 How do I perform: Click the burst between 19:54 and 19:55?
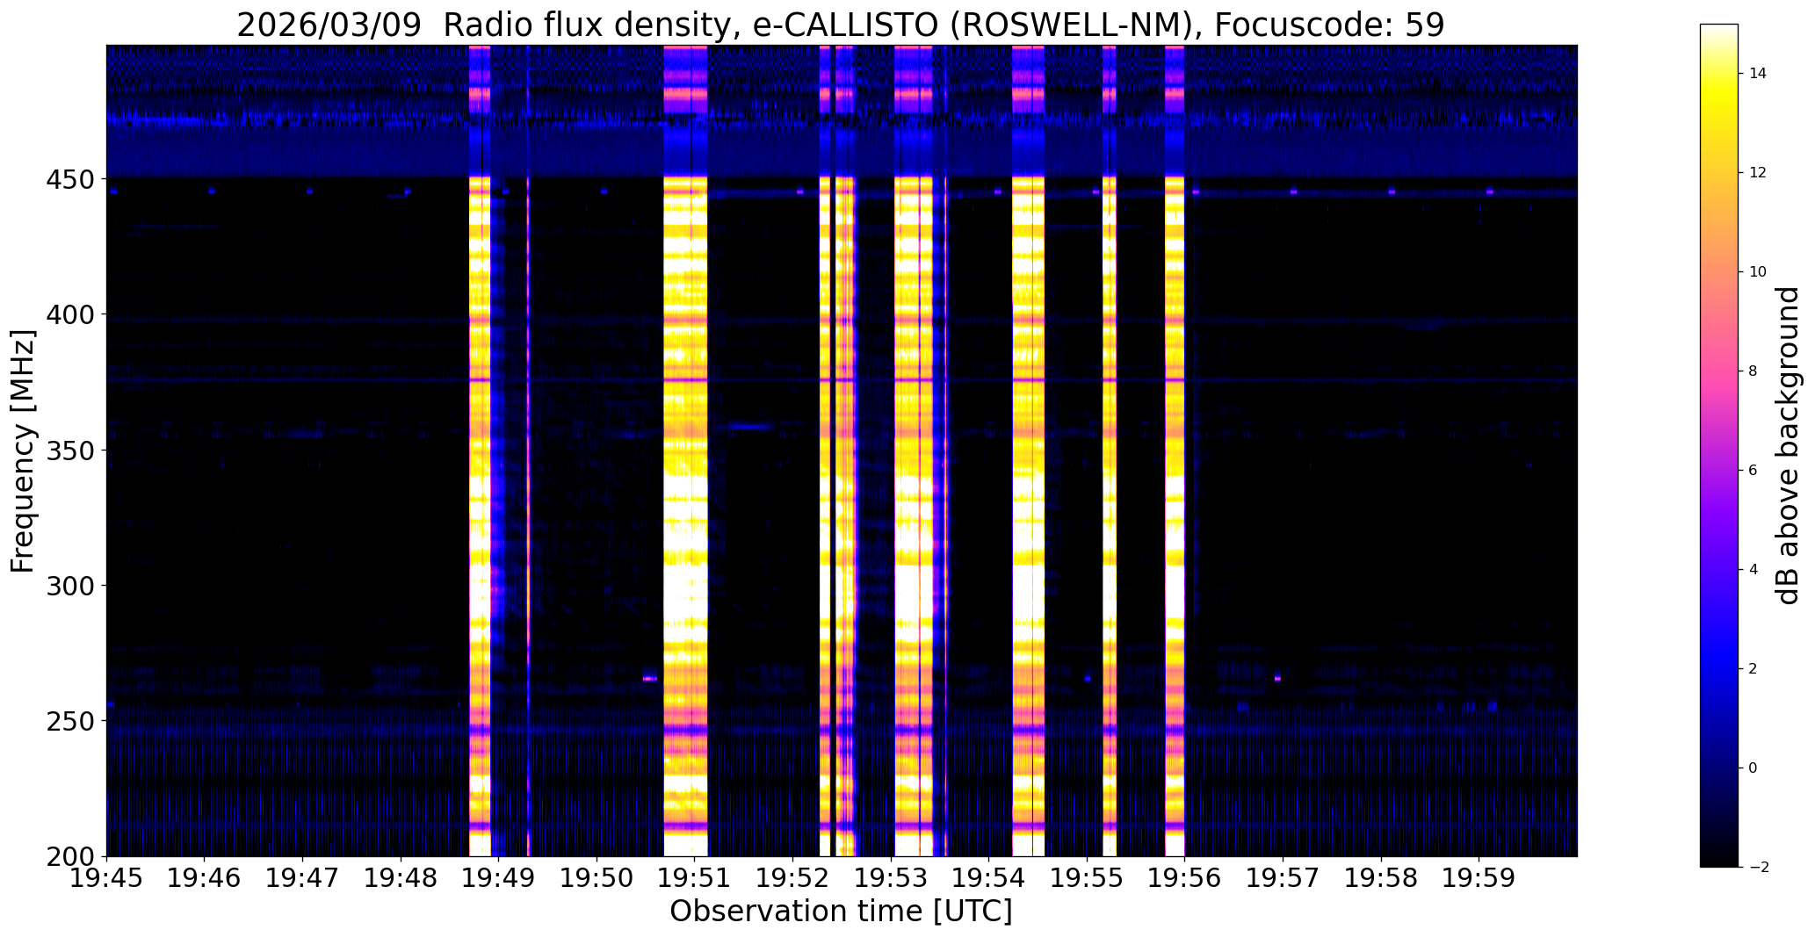pyautogui.click(x=1028, y=450)
